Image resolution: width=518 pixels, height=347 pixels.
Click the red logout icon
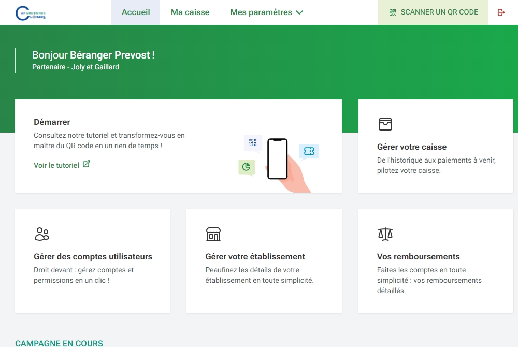(x=501, y=12)
